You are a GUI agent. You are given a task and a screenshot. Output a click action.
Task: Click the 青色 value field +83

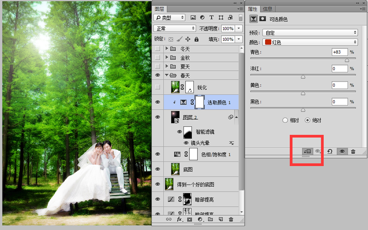(x=340, y=52)
